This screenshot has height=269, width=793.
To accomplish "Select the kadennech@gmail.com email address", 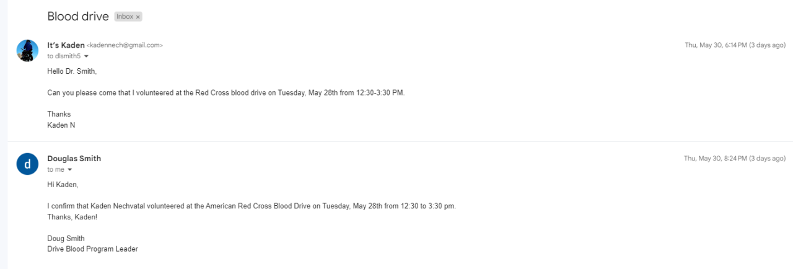I will [125, 45].
